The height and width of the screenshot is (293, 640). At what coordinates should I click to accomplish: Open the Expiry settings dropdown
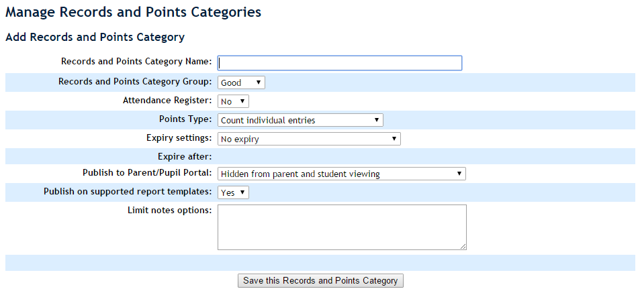[308, 139]
